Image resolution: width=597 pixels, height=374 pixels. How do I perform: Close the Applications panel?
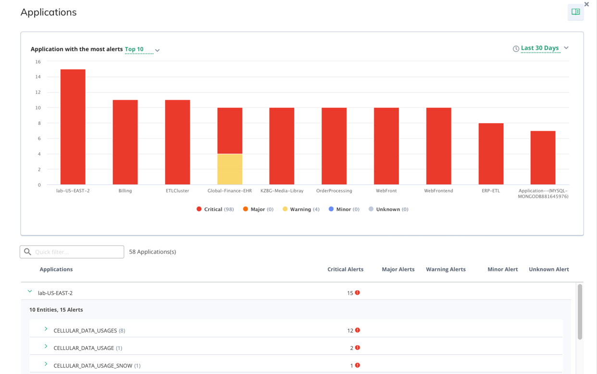click(586, 4)
